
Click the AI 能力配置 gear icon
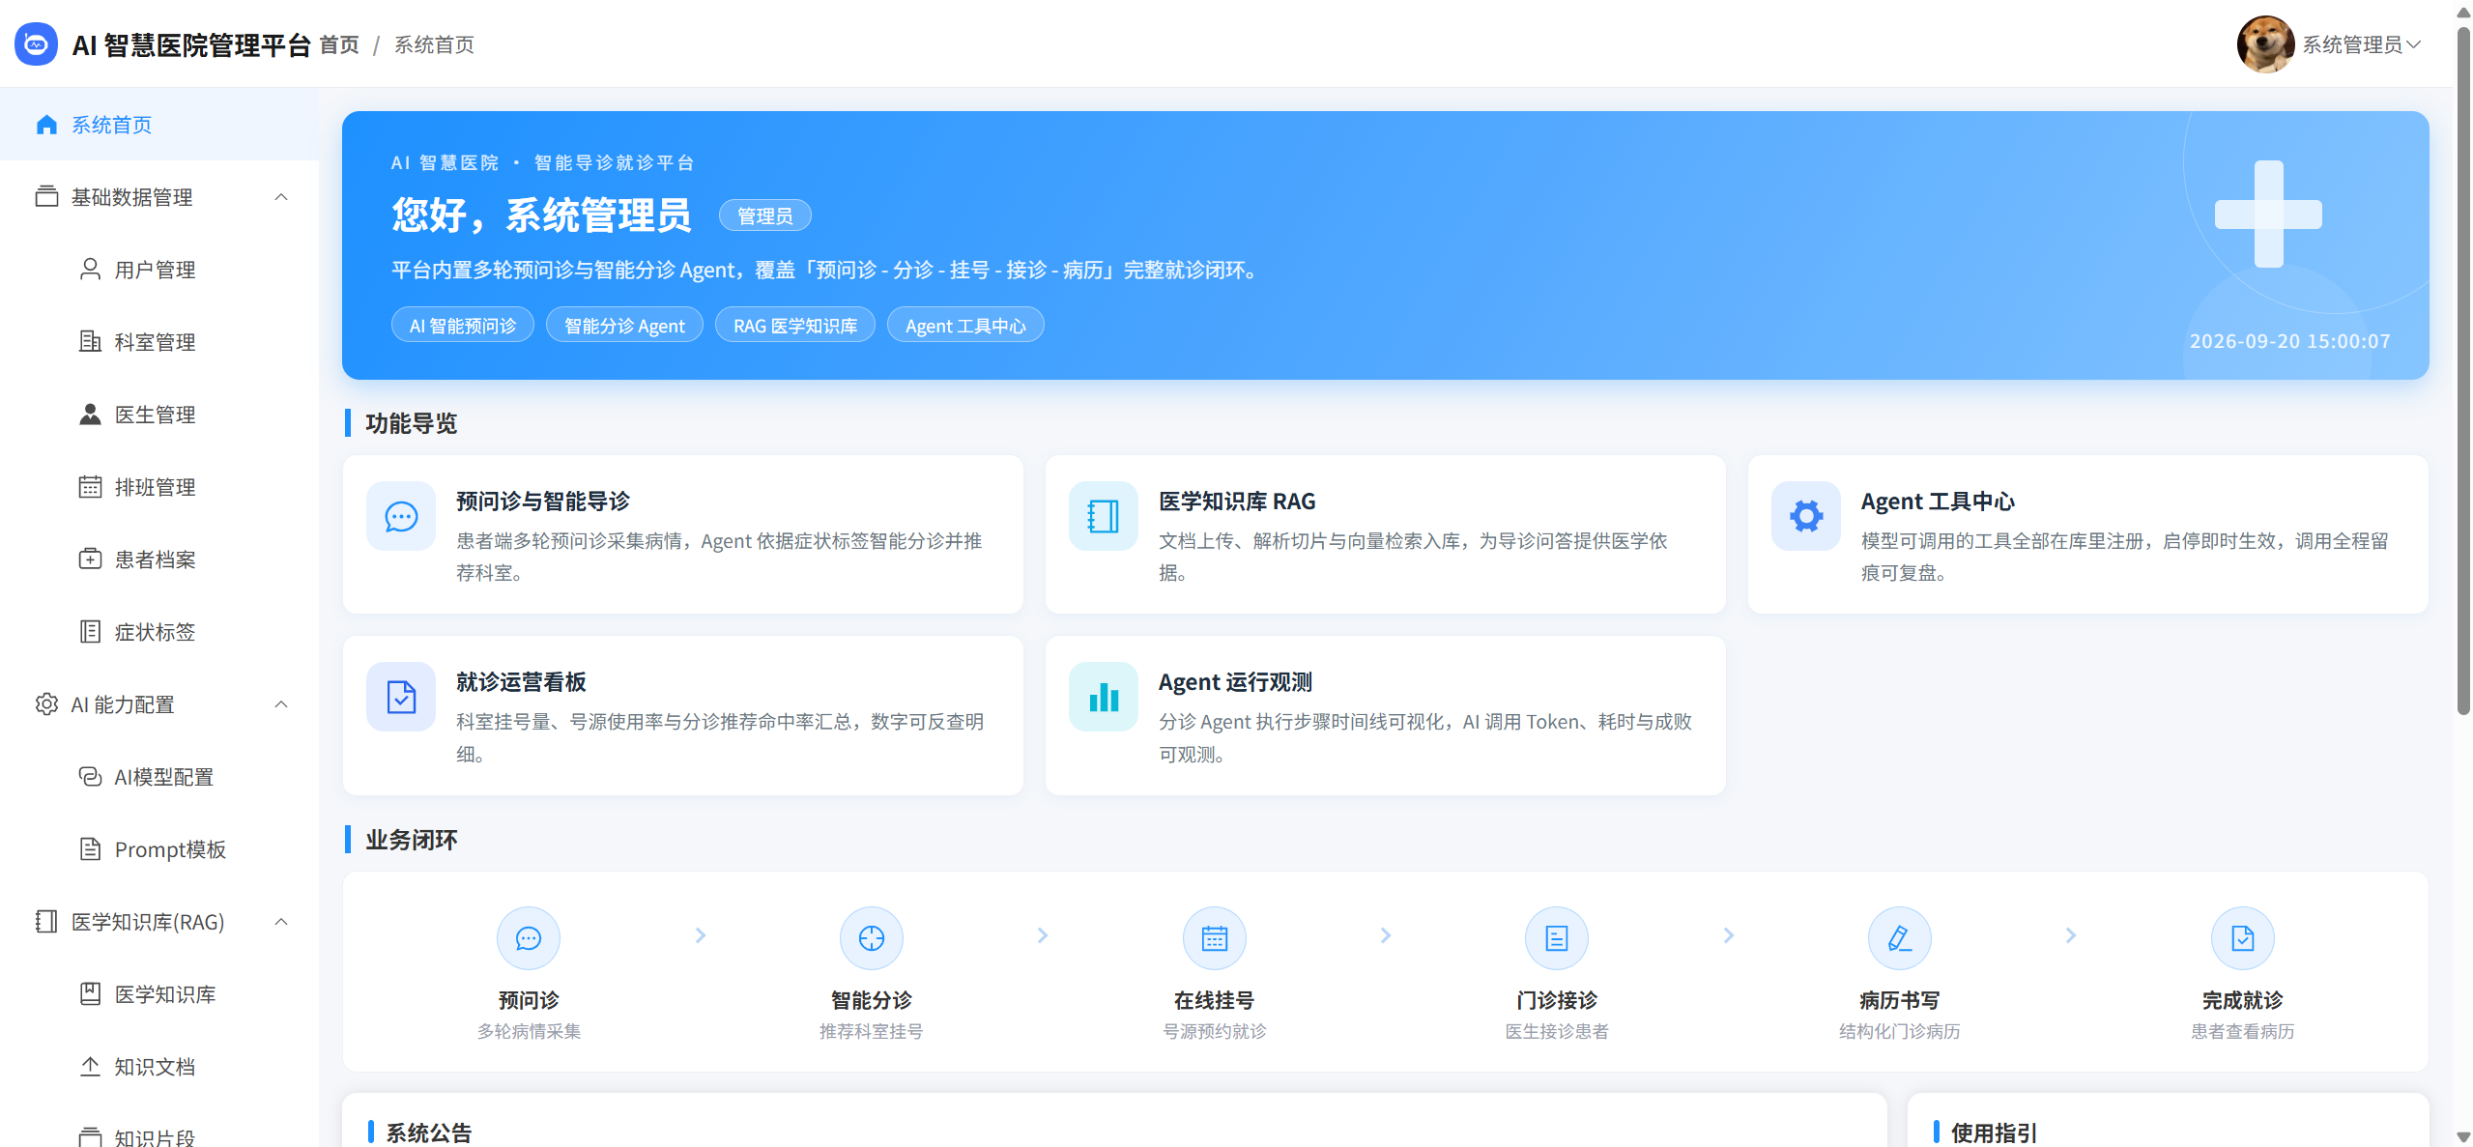[46, 703]
